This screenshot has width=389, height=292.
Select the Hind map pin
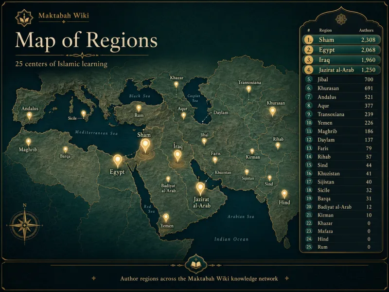click(x=284, y=194)
